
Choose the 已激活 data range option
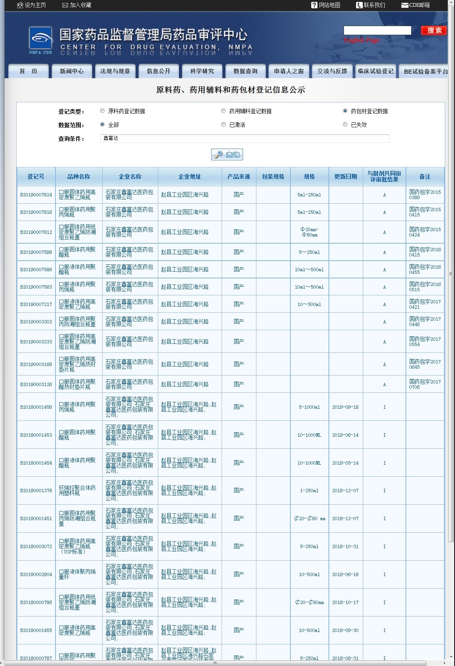click(x=224, y=124)
